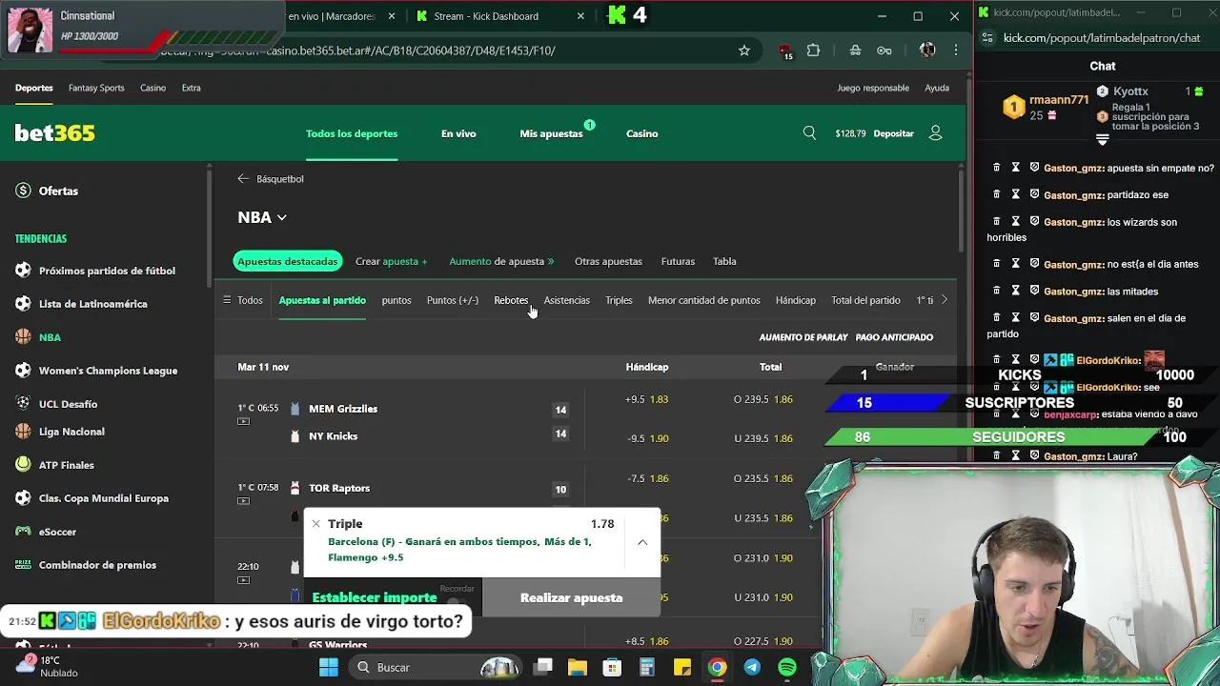Image resolution: width=1220 pixels, height=686 pixels.
Task: Open the MEM Grizzlies match row
Action: click(x=343, y=409)
